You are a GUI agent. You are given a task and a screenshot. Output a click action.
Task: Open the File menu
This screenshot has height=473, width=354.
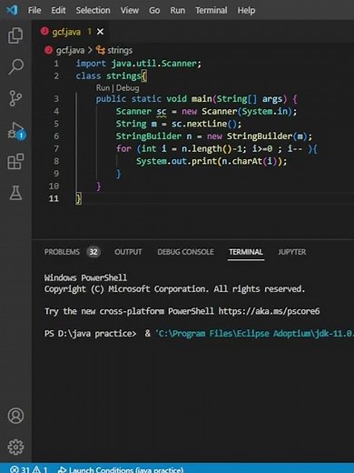pyautogui.click(x=34, y=10)
